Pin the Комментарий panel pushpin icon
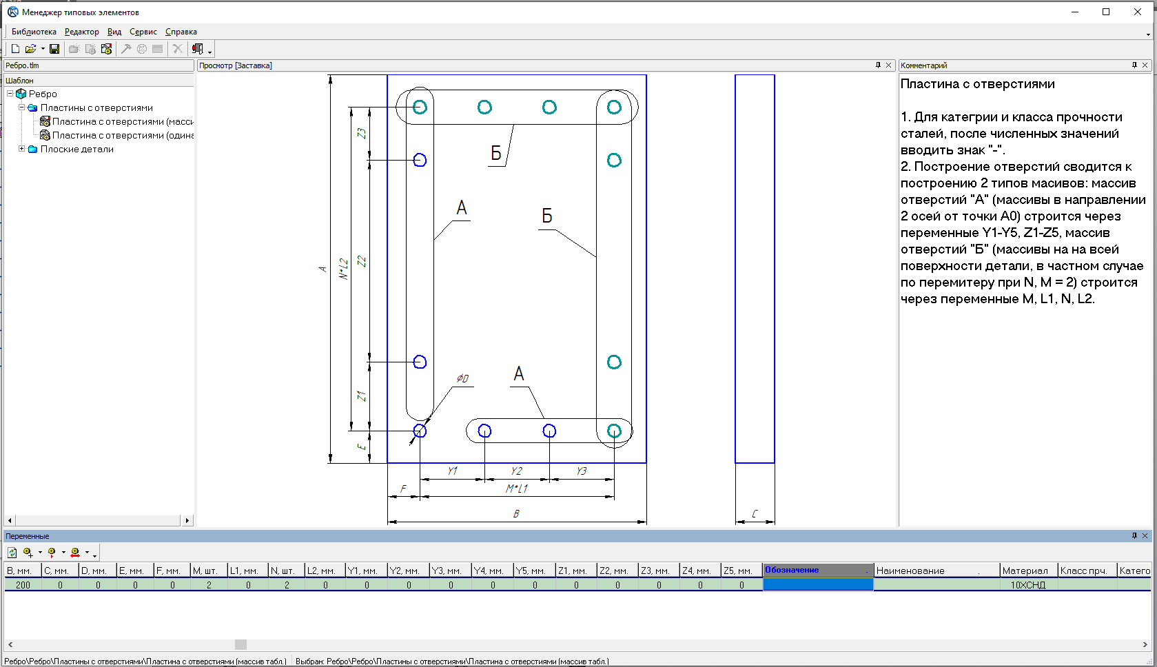This screenshot has width=1157, height=667. tap(1134, 65)
